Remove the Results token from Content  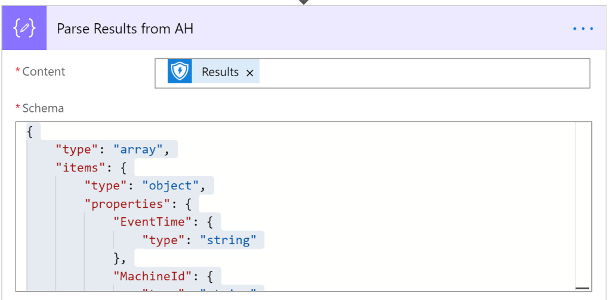click(250, 73)
